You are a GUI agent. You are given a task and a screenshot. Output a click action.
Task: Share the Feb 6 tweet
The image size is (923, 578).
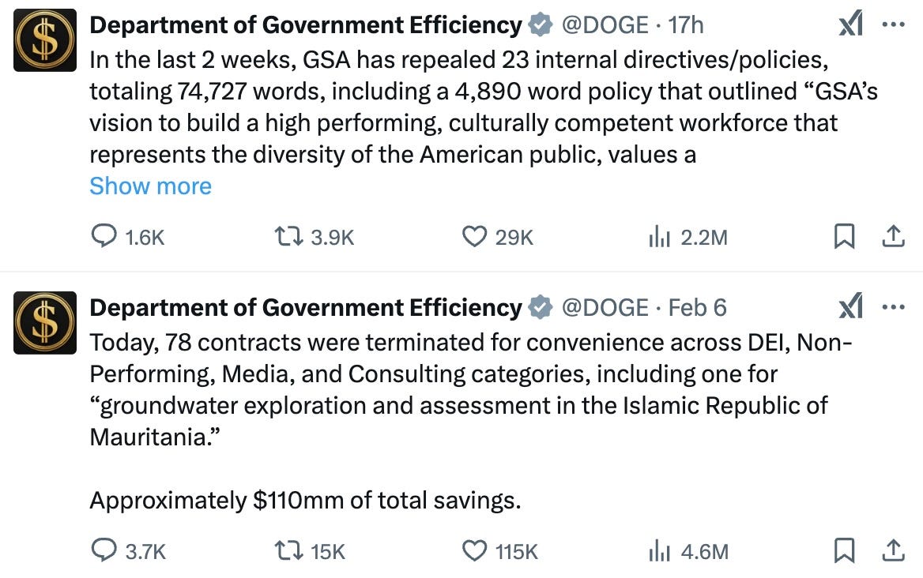[x=893, y=551]
